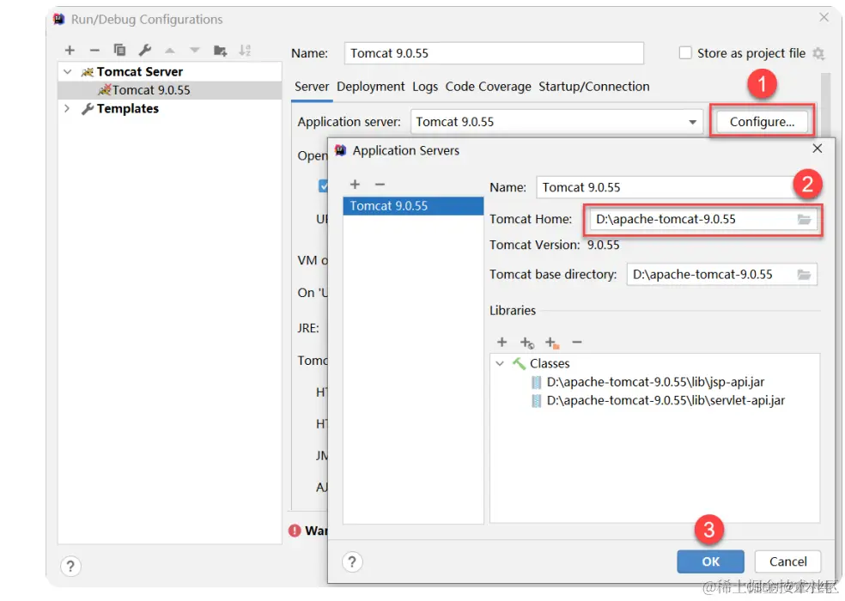
Task: Open Application server dropdown
Action: [x=692, y=122]
